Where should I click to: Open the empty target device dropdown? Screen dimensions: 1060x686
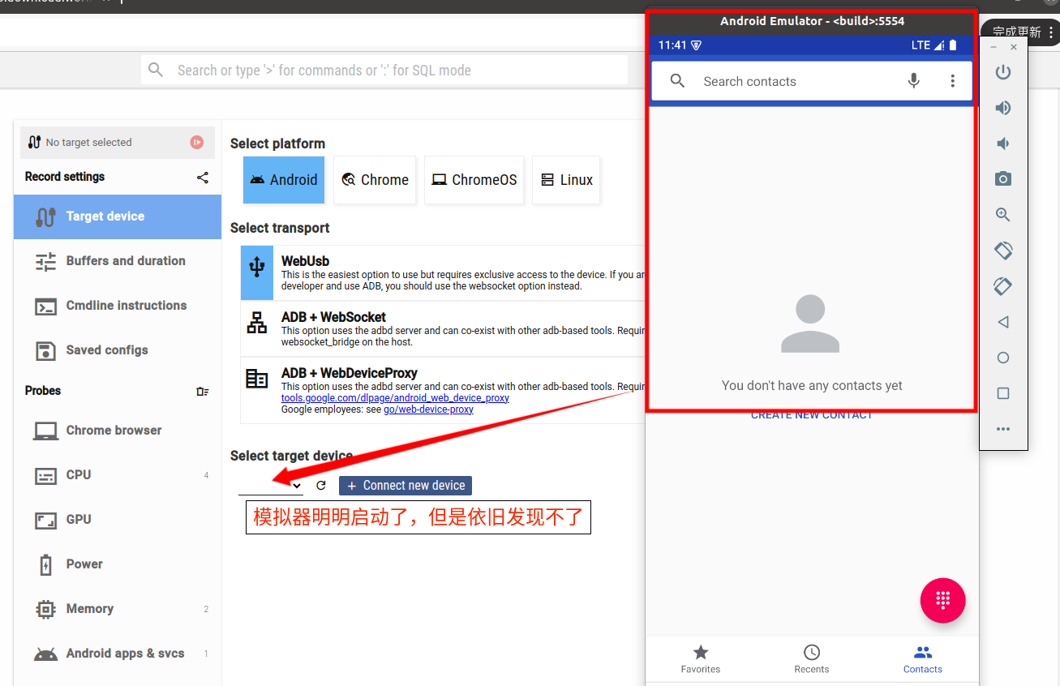pyautogui.click(x=271, y=485)
